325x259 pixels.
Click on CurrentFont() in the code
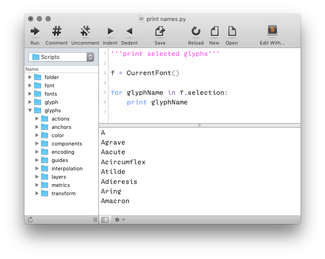(153, 73)
